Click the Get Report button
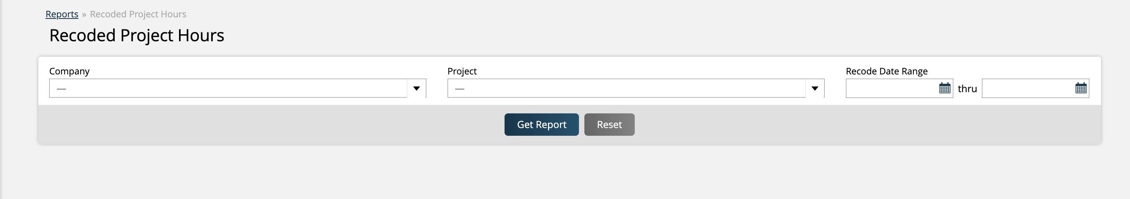The height and width of the screenshot is (199, 1130). tap(541, 124)
